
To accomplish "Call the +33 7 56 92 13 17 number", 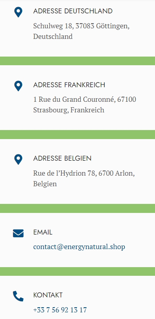I will tap(60, 310).
